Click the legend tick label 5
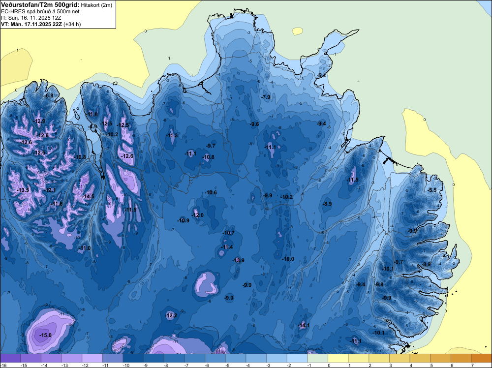Viewport: 492px width, 368px height. tap(431, 365)
